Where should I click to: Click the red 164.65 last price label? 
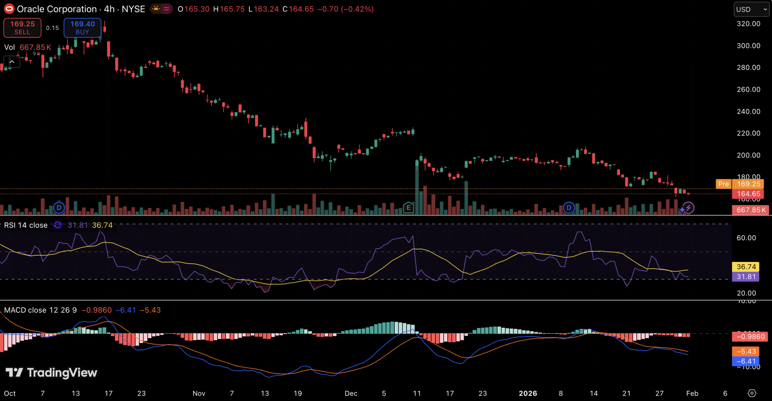pyautogui.click(x=748, y=194)
